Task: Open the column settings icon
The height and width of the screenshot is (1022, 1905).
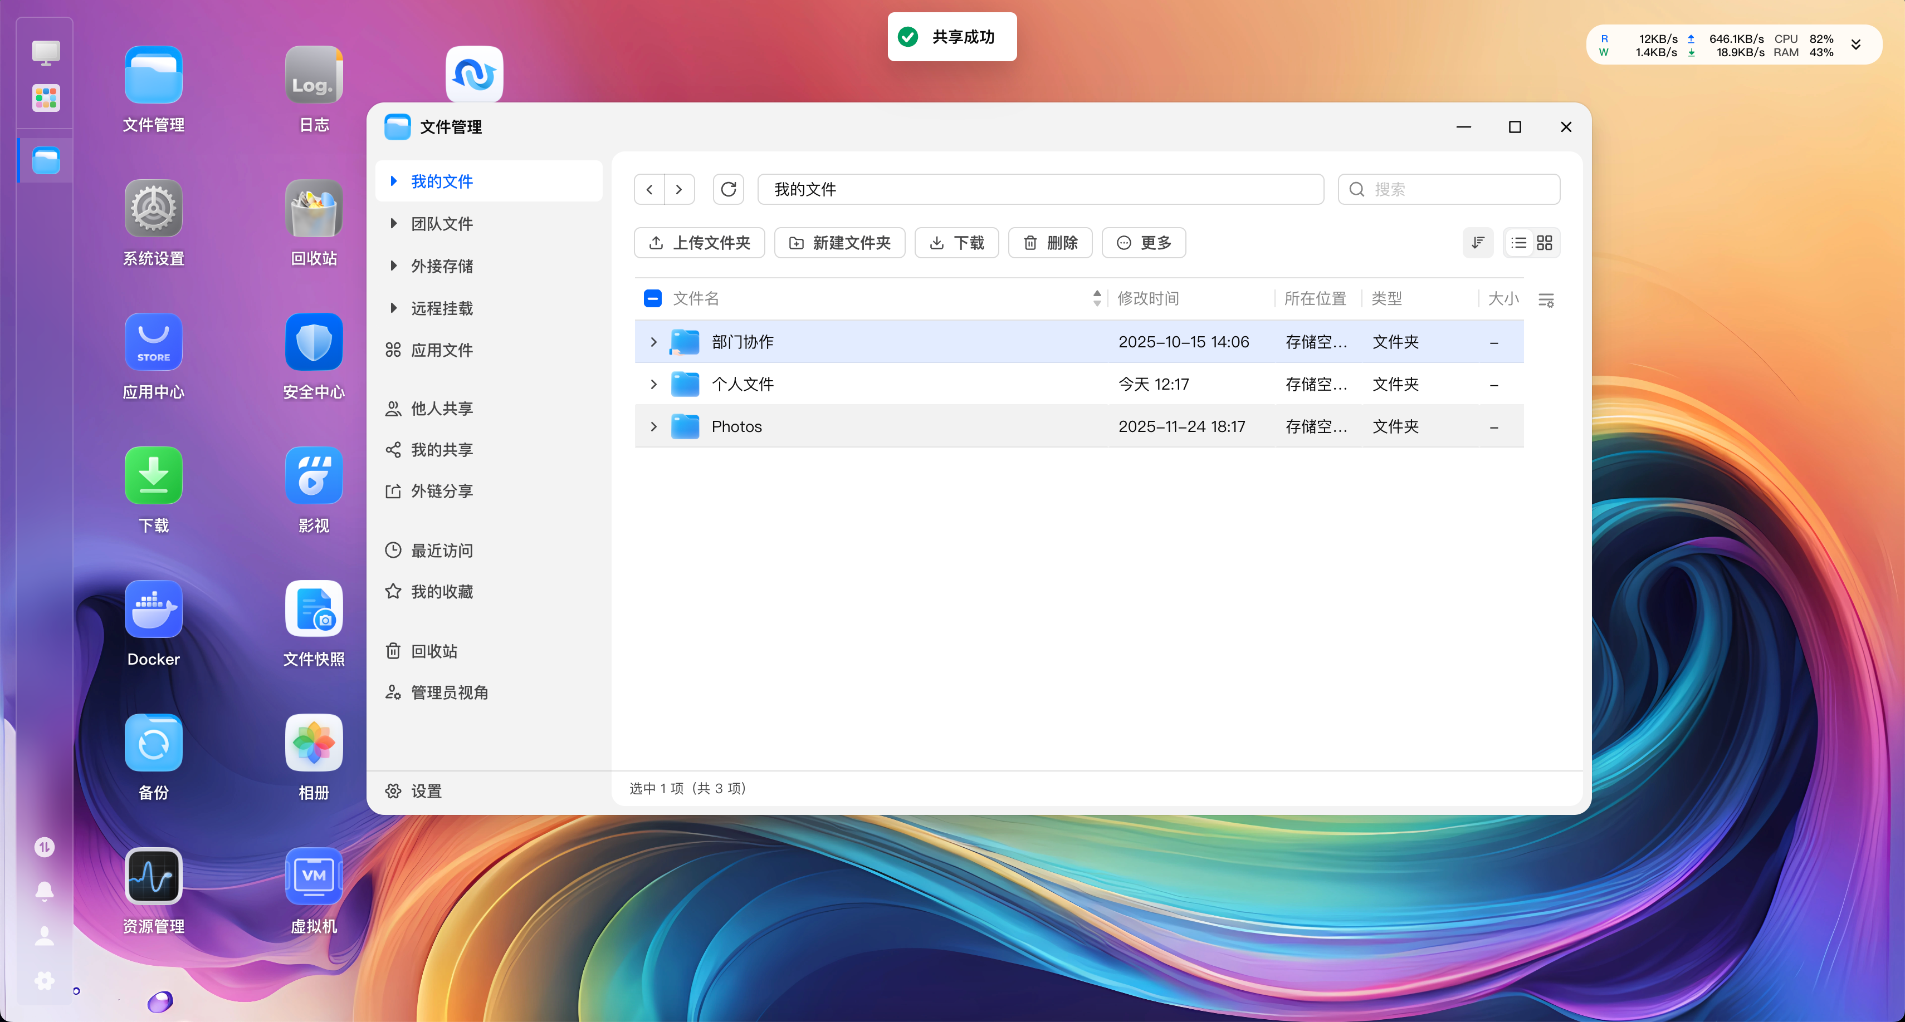Action: pos(1546,300)
